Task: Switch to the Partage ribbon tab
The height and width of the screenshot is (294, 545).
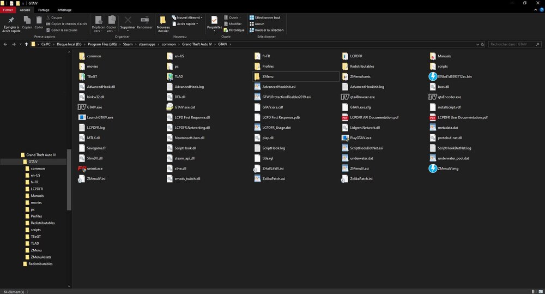Action: [x=44, y=10]
